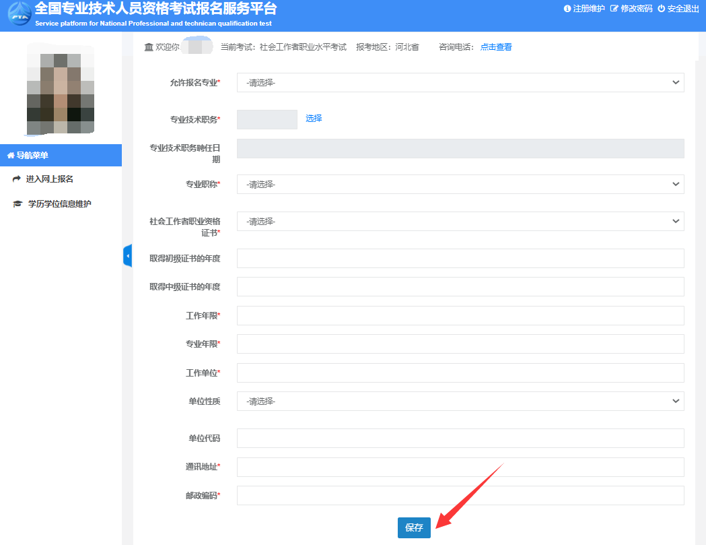This screenshot has height=545, width=706.
Task: Click the 保存 button
Action: (x=413, y=528)
